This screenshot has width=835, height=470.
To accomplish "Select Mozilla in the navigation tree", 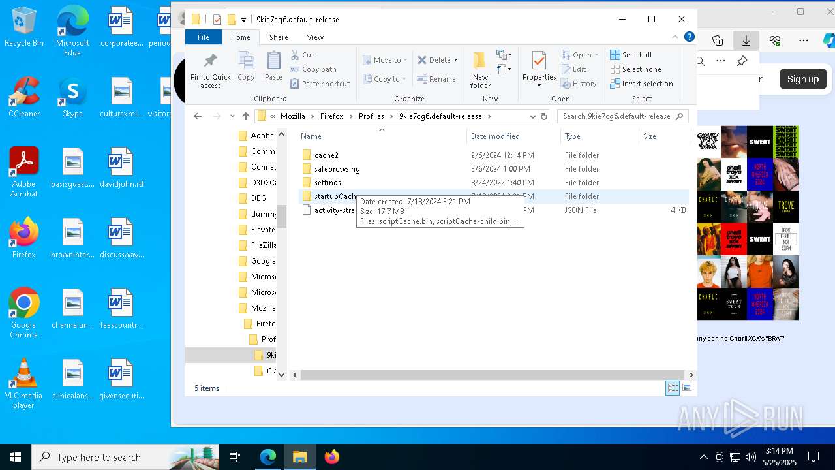I will (256, 308).
